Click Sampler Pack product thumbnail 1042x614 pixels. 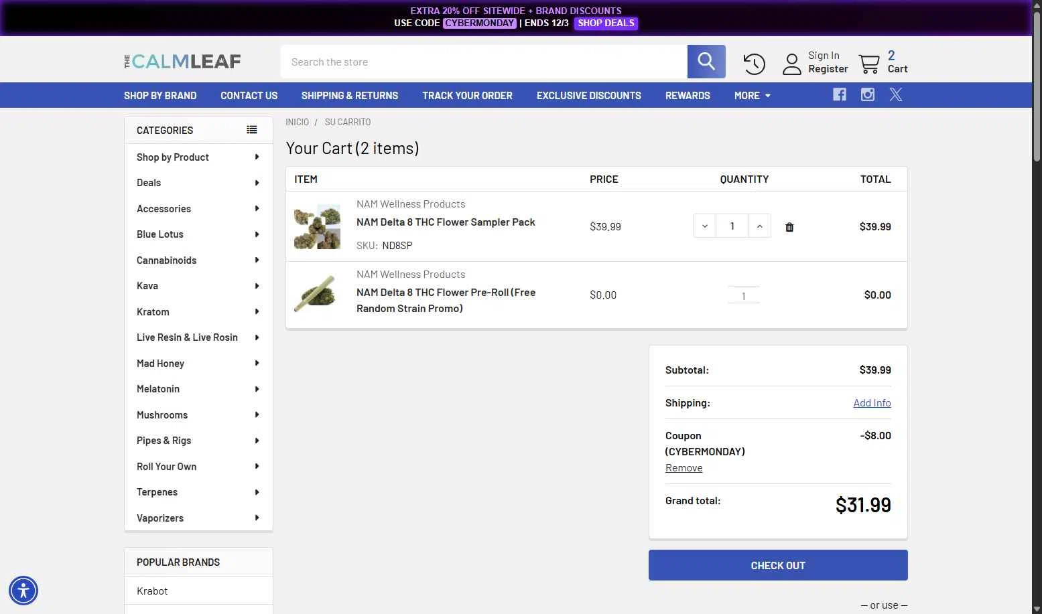317,226
